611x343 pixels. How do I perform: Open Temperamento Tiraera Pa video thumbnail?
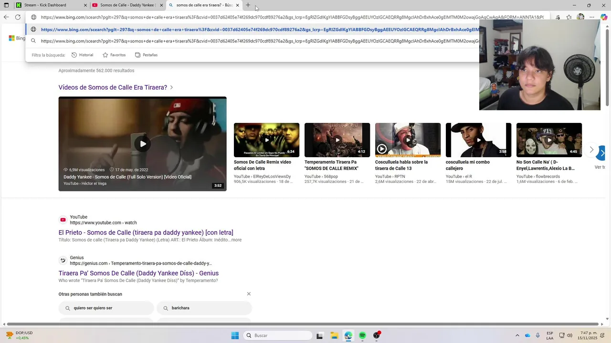point(337,140)
